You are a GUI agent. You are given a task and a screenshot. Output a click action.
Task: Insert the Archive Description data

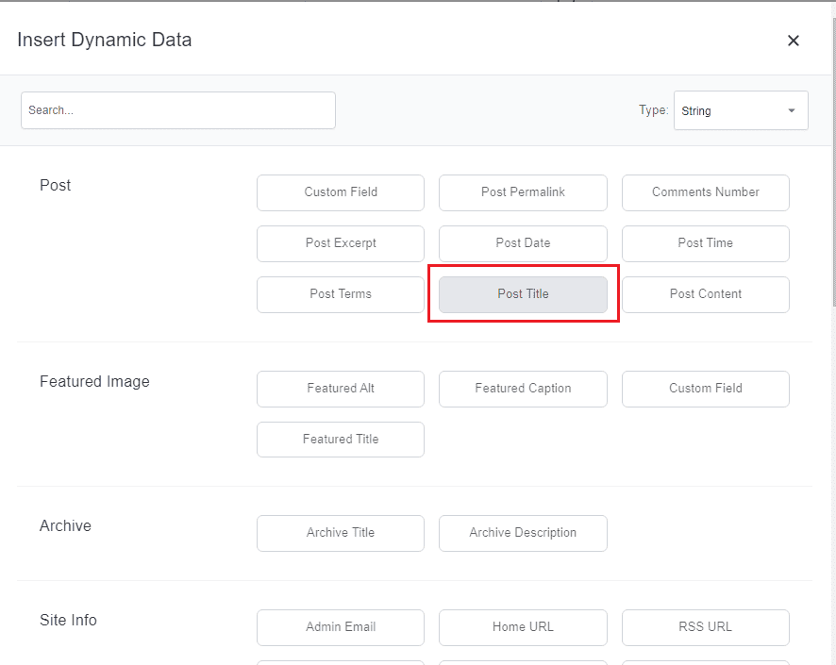pyautogui.click(x=523, y=533)
